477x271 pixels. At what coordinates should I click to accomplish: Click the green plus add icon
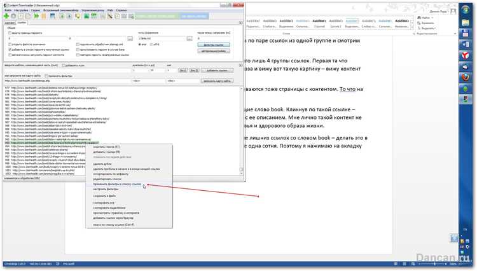point(6,16)
